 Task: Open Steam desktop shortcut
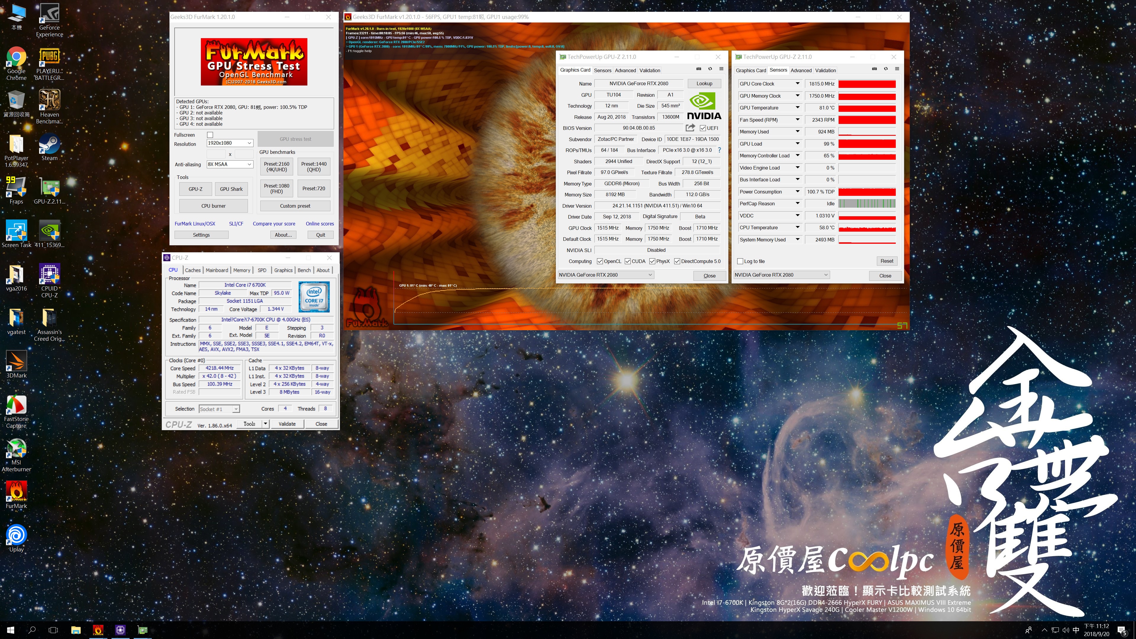(49, 147)
